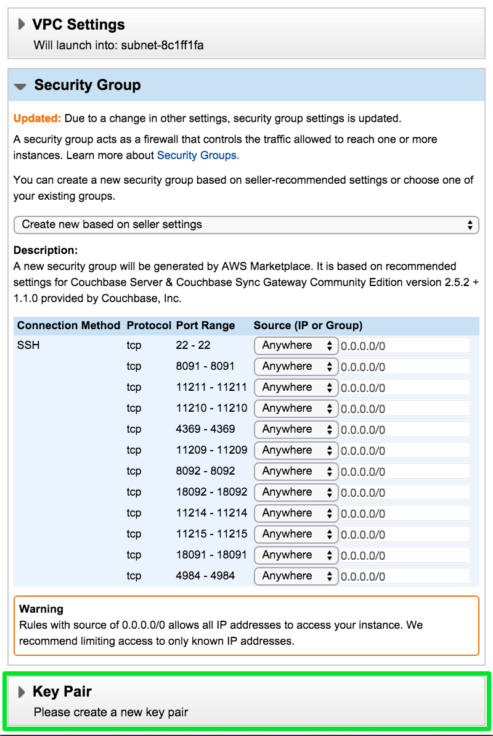Image resolution: width=493 pixels, height=736 pixels.
Task: Focus the IP field for port 11215
Action: (x=405, y=534)
